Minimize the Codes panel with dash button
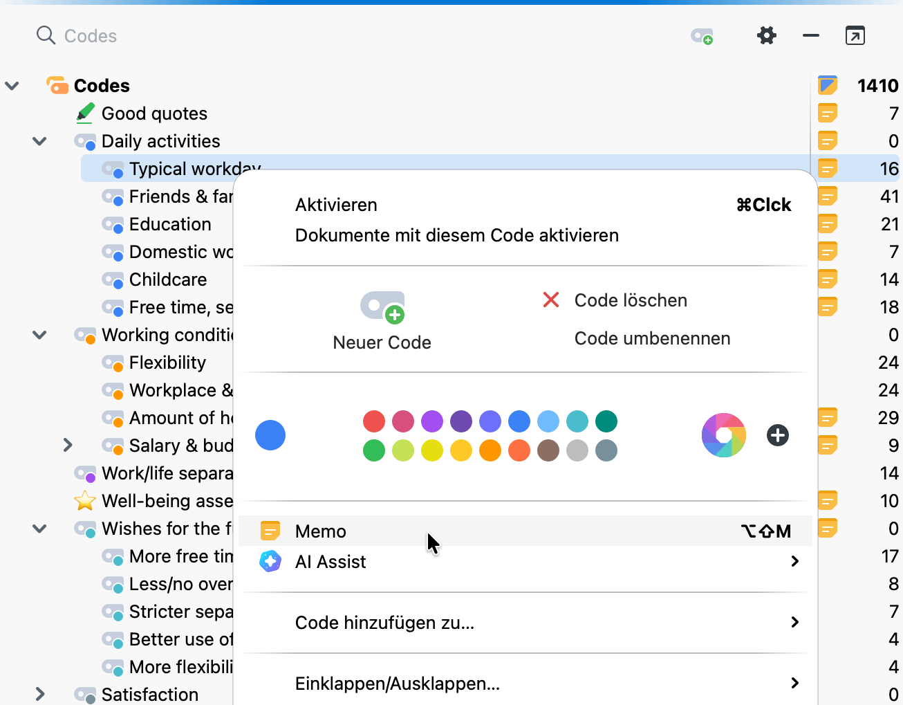This screenshot has width=903, height=705. pos(811,35)
